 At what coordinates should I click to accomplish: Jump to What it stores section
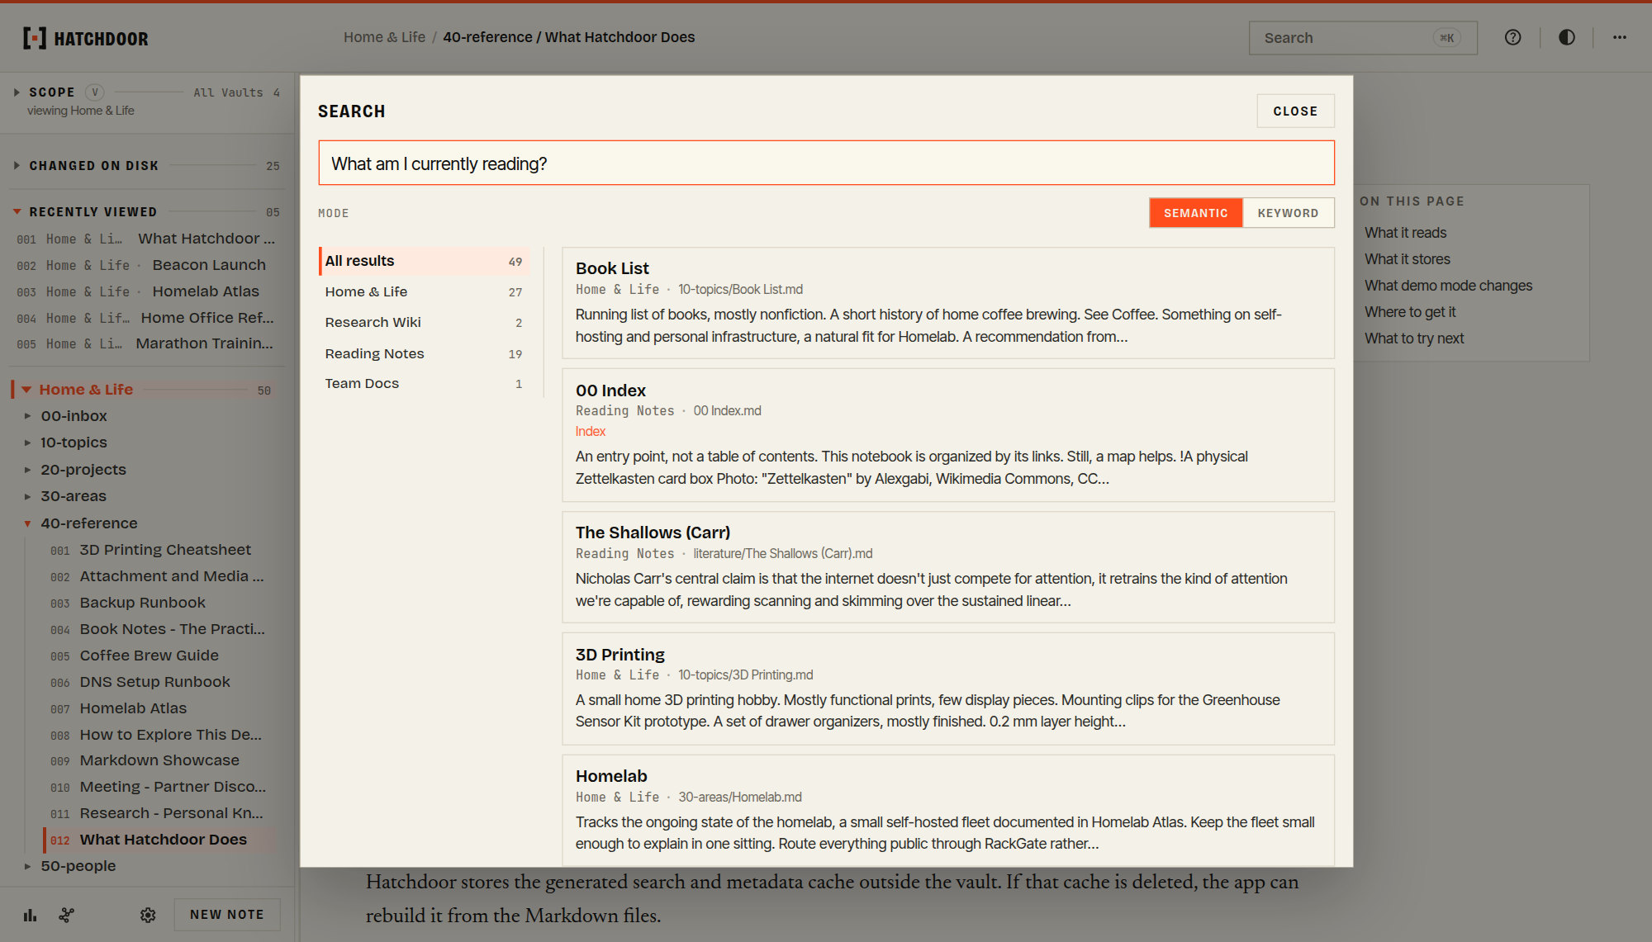click(1407, 259)
